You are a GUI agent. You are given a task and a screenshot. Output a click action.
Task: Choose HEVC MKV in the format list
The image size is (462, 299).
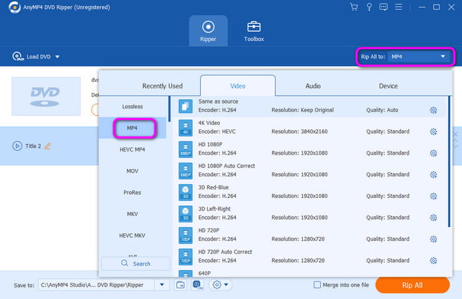132,236
